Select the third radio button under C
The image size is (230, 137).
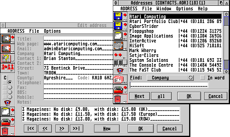[10, 92]
